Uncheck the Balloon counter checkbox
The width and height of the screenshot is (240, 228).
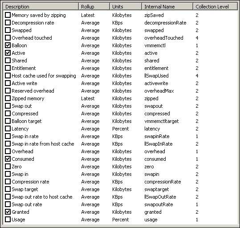click(x=8, y=45)
